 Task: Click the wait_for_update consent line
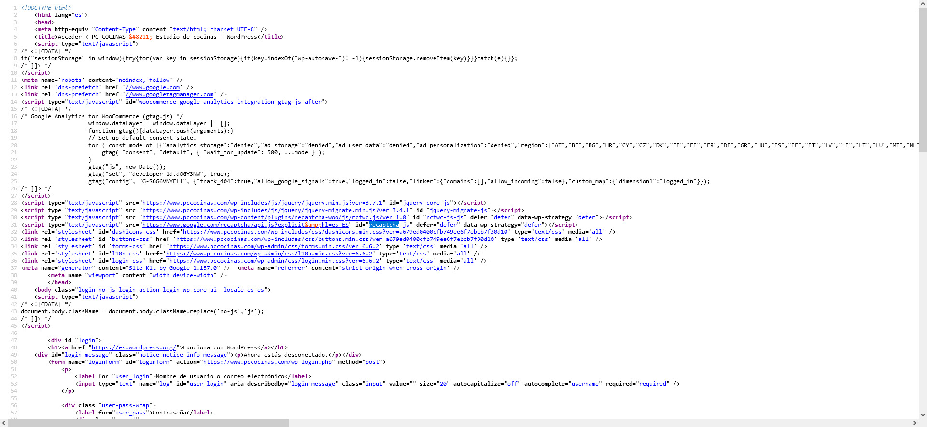coord(213,152)
